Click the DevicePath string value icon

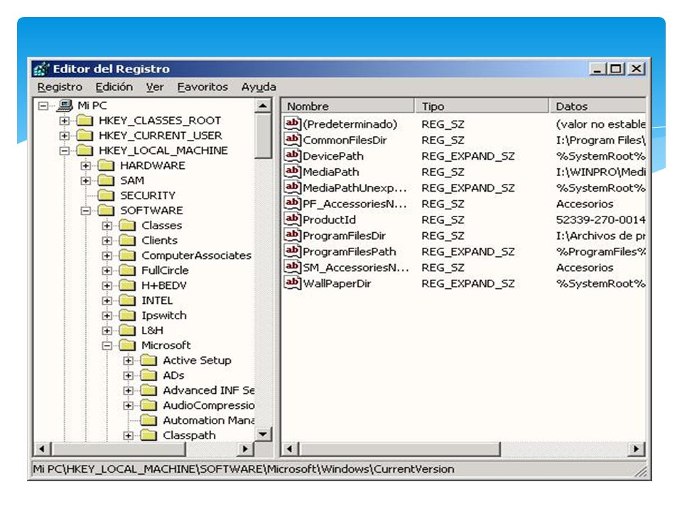[292, 155]
